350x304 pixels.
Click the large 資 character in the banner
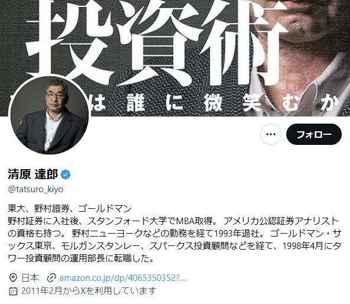[x=159, y=43]
